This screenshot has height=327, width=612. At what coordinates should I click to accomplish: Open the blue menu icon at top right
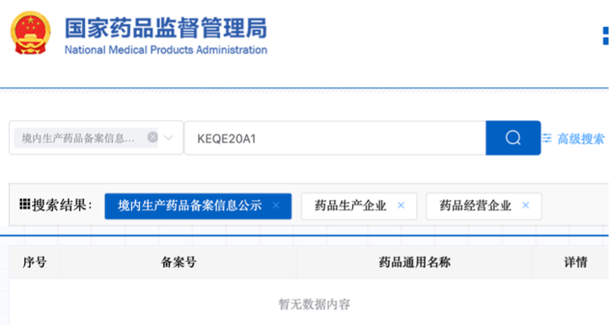tap(605, 35)
